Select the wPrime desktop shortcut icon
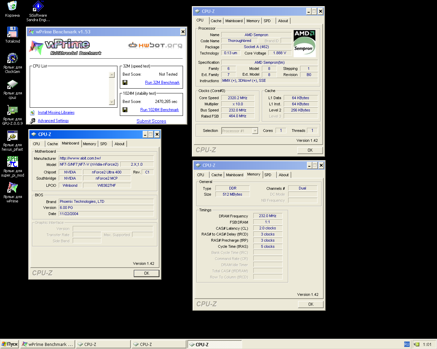Viewport: 437px width, 349px height. tap(12, 188)
